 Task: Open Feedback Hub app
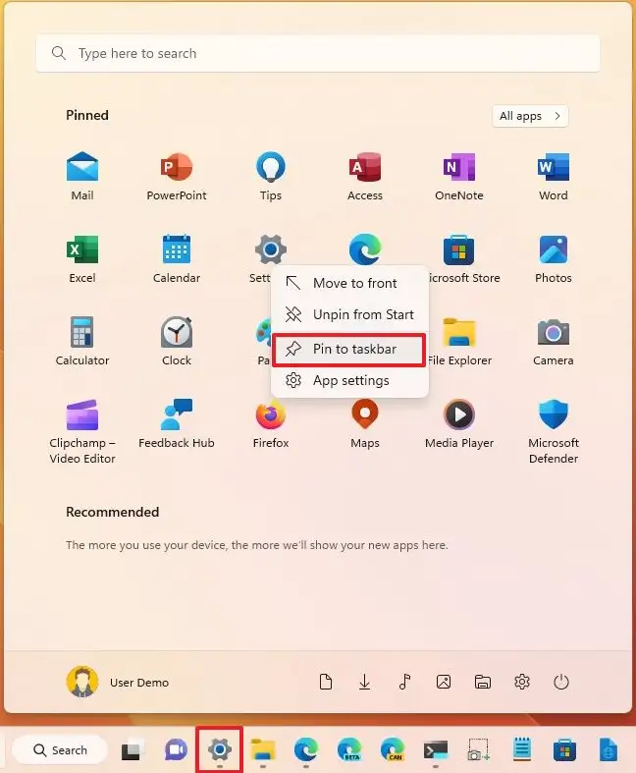click(x=177, y=424)
